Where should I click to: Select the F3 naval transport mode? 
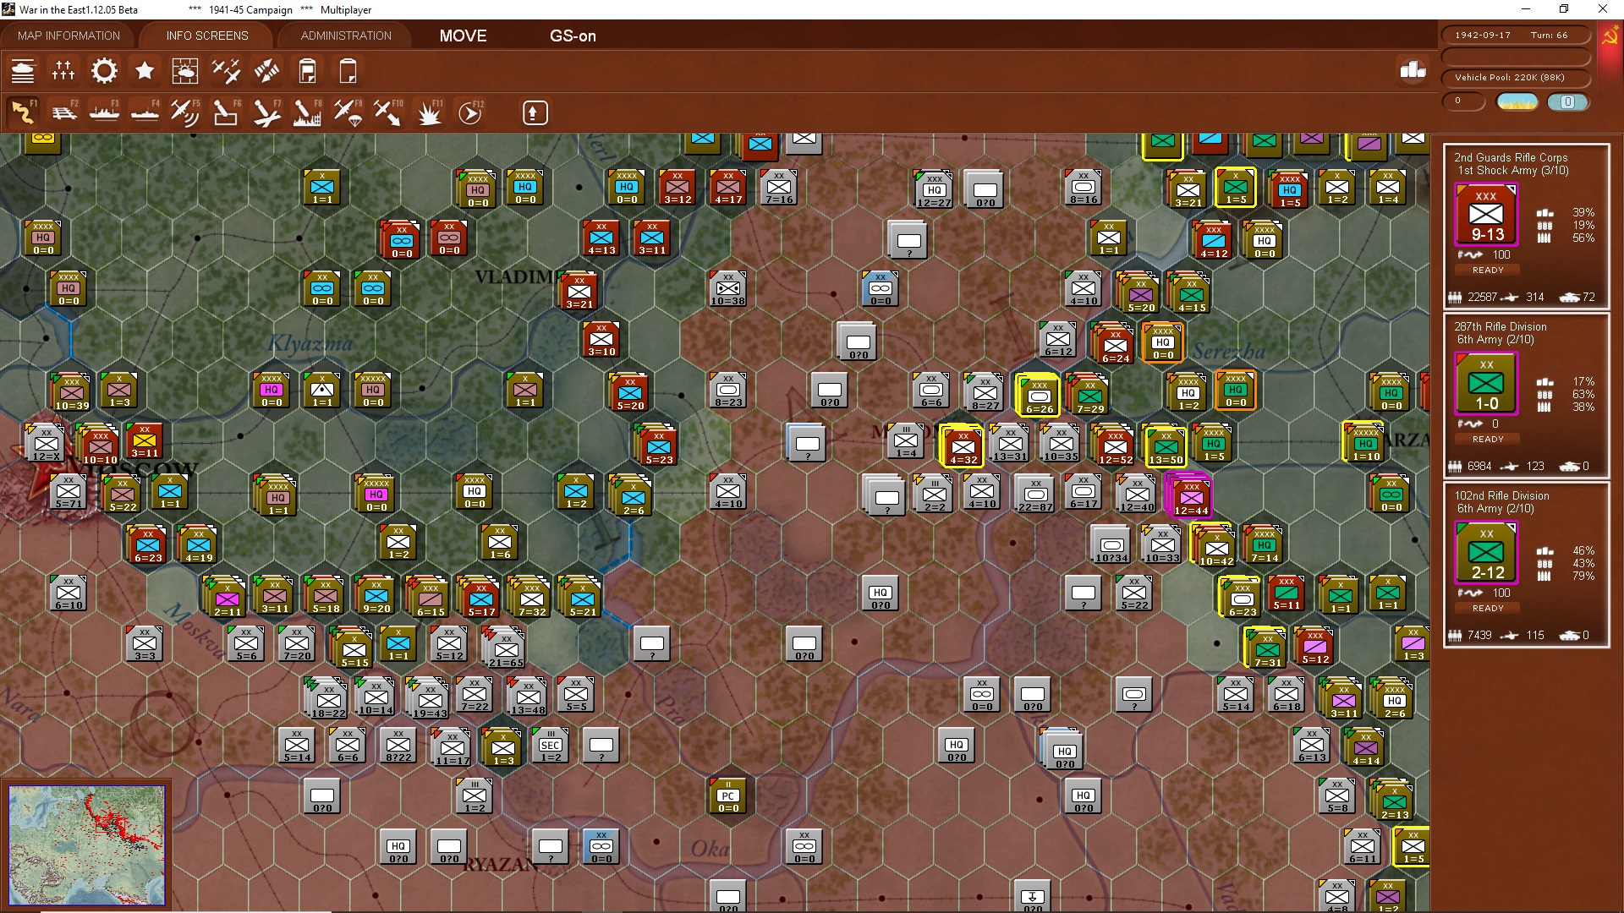point(104,112)
